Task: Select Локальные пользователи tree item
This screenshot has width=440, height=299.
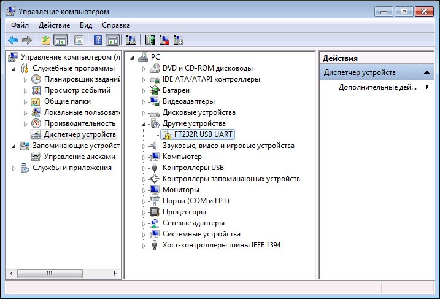Action: coord(82,112)
